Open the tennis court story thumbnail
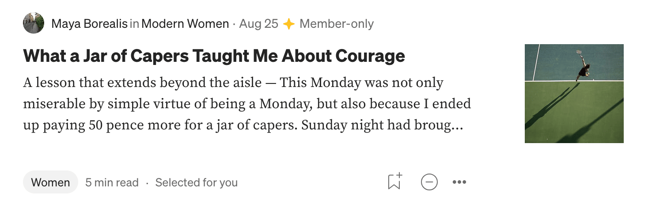This screenshot has height=212, width=652. (574, 94)
